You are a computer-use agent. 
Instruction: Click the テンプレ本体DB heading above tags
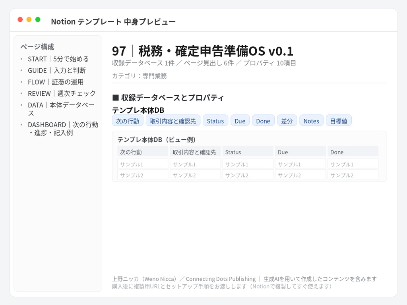(x=138, y=110)
